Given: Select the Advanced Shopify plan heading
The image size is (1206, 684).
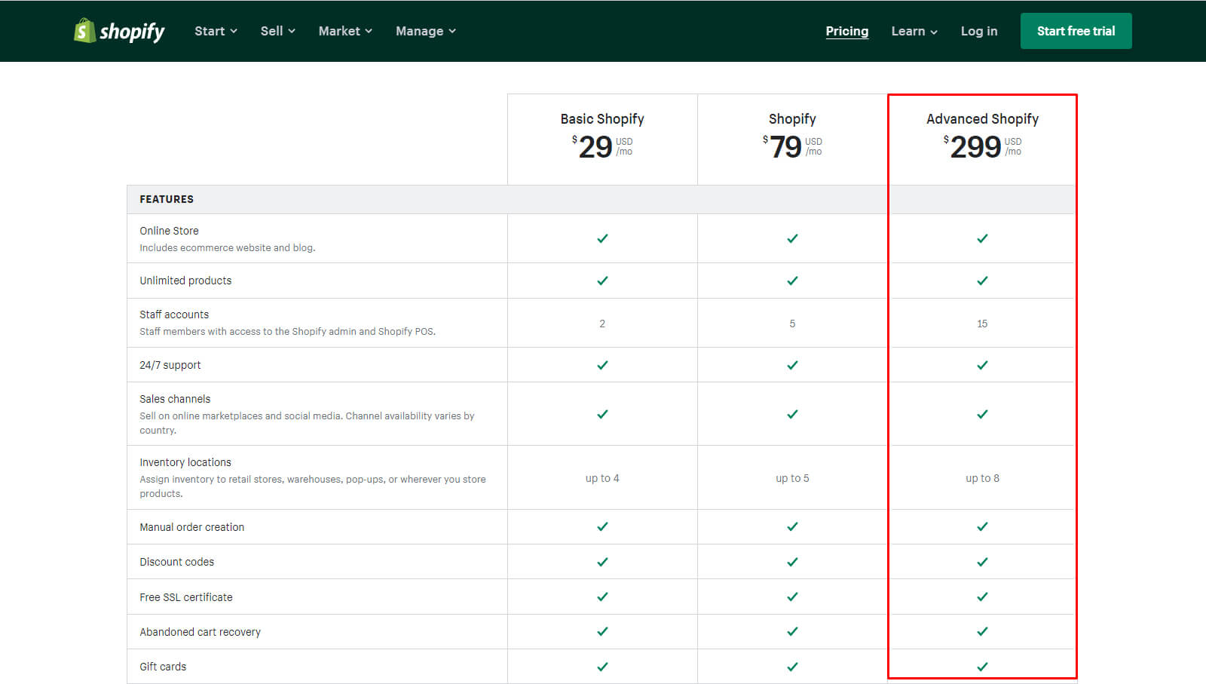Looking at the screenshot, I should tap(982, 119).
